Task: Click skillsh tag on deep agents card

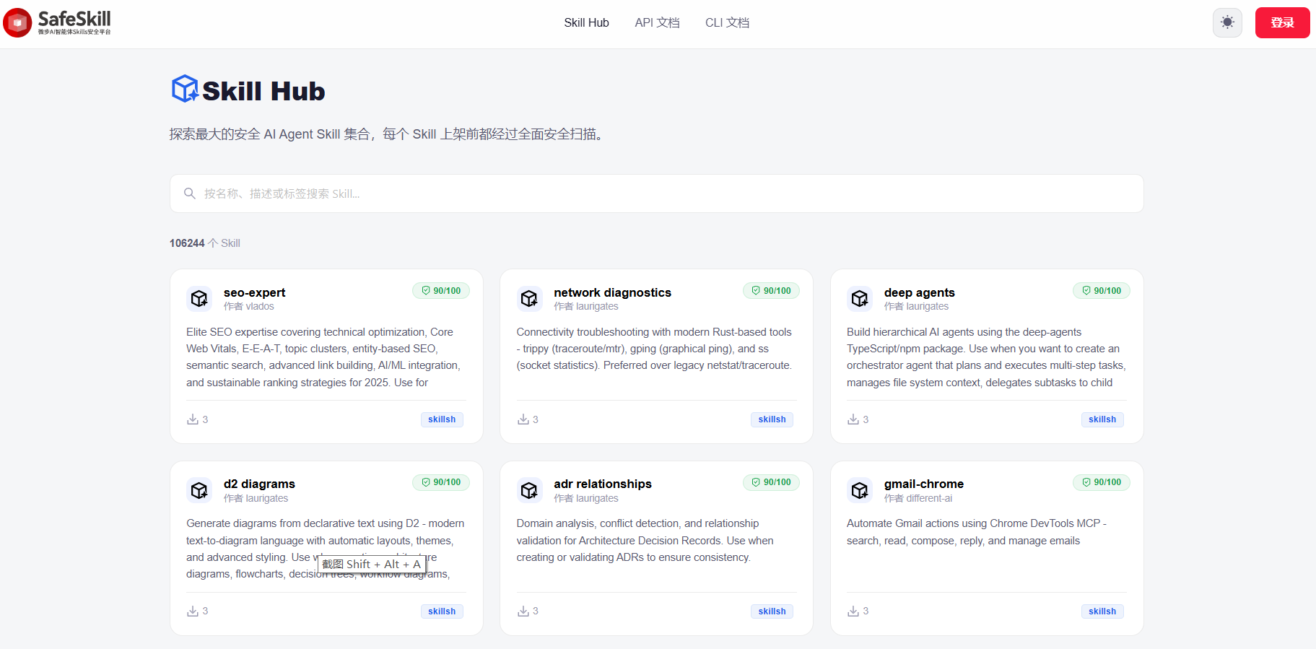Action: point(1102,419)
